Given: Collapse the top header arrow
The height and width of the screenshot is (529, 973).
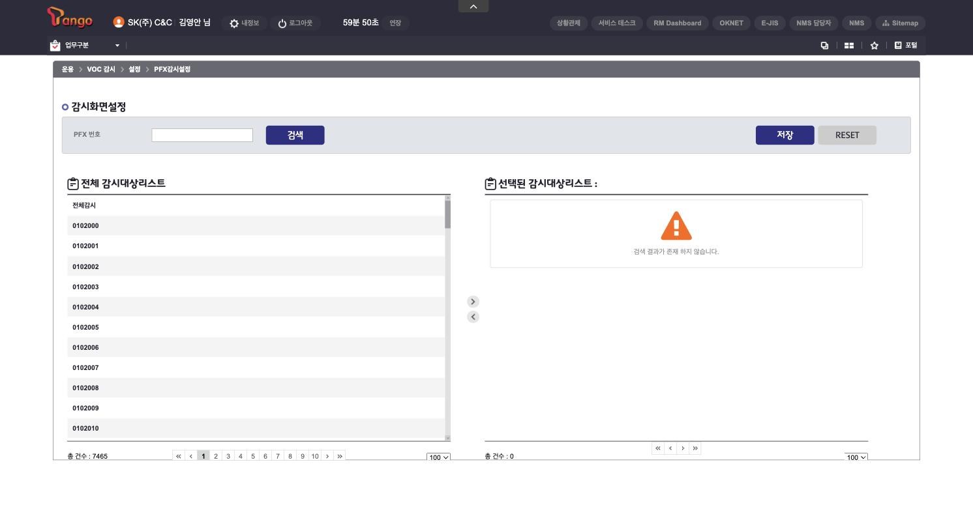Looking at the screenshot, I should (x=473, y=7).
